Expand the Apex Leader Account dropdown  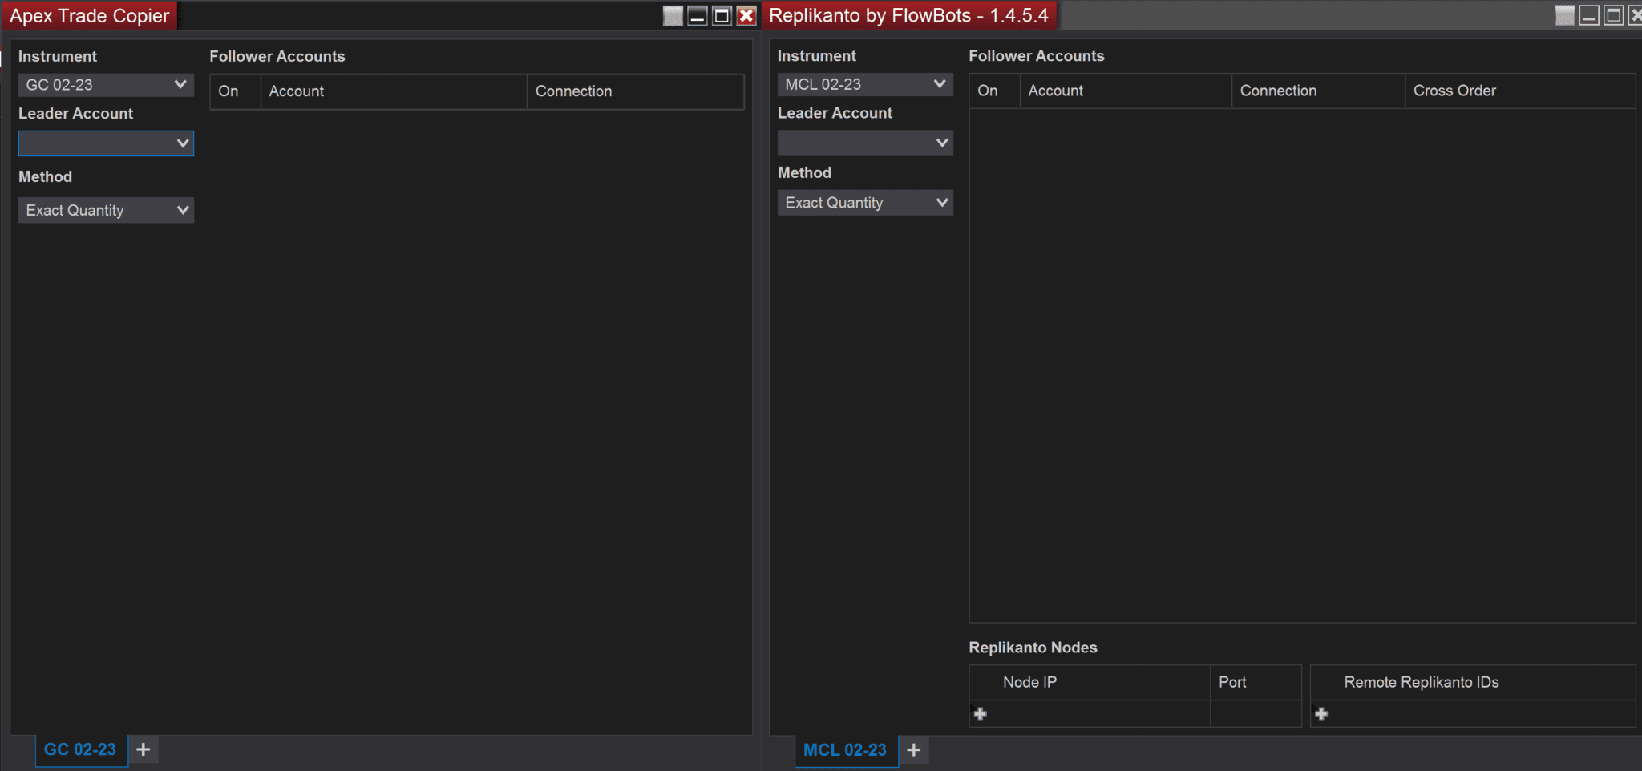(x=106, y=143)
